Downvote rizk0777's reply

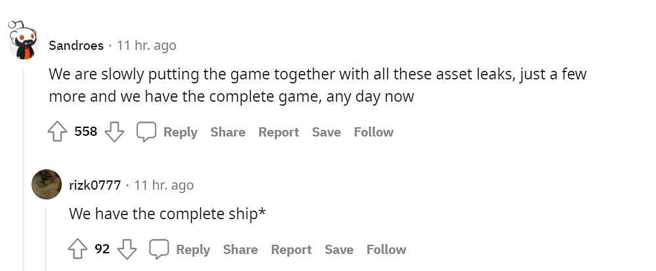(127, 249)
